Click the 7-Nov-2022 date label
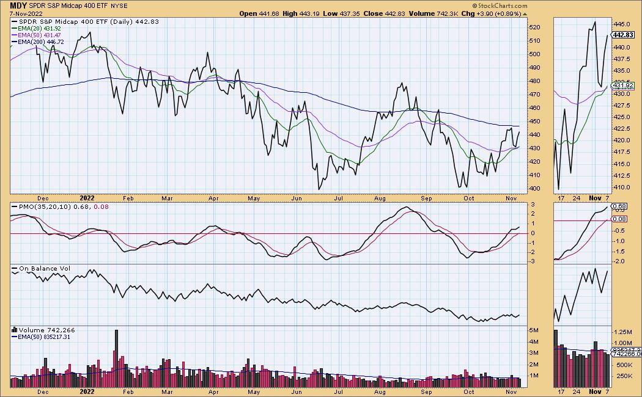This screenshot has width=642, height=397. pos(26,13)
